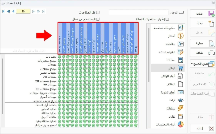Open the القوائم الذكية smart lists icon

(180, 52)
